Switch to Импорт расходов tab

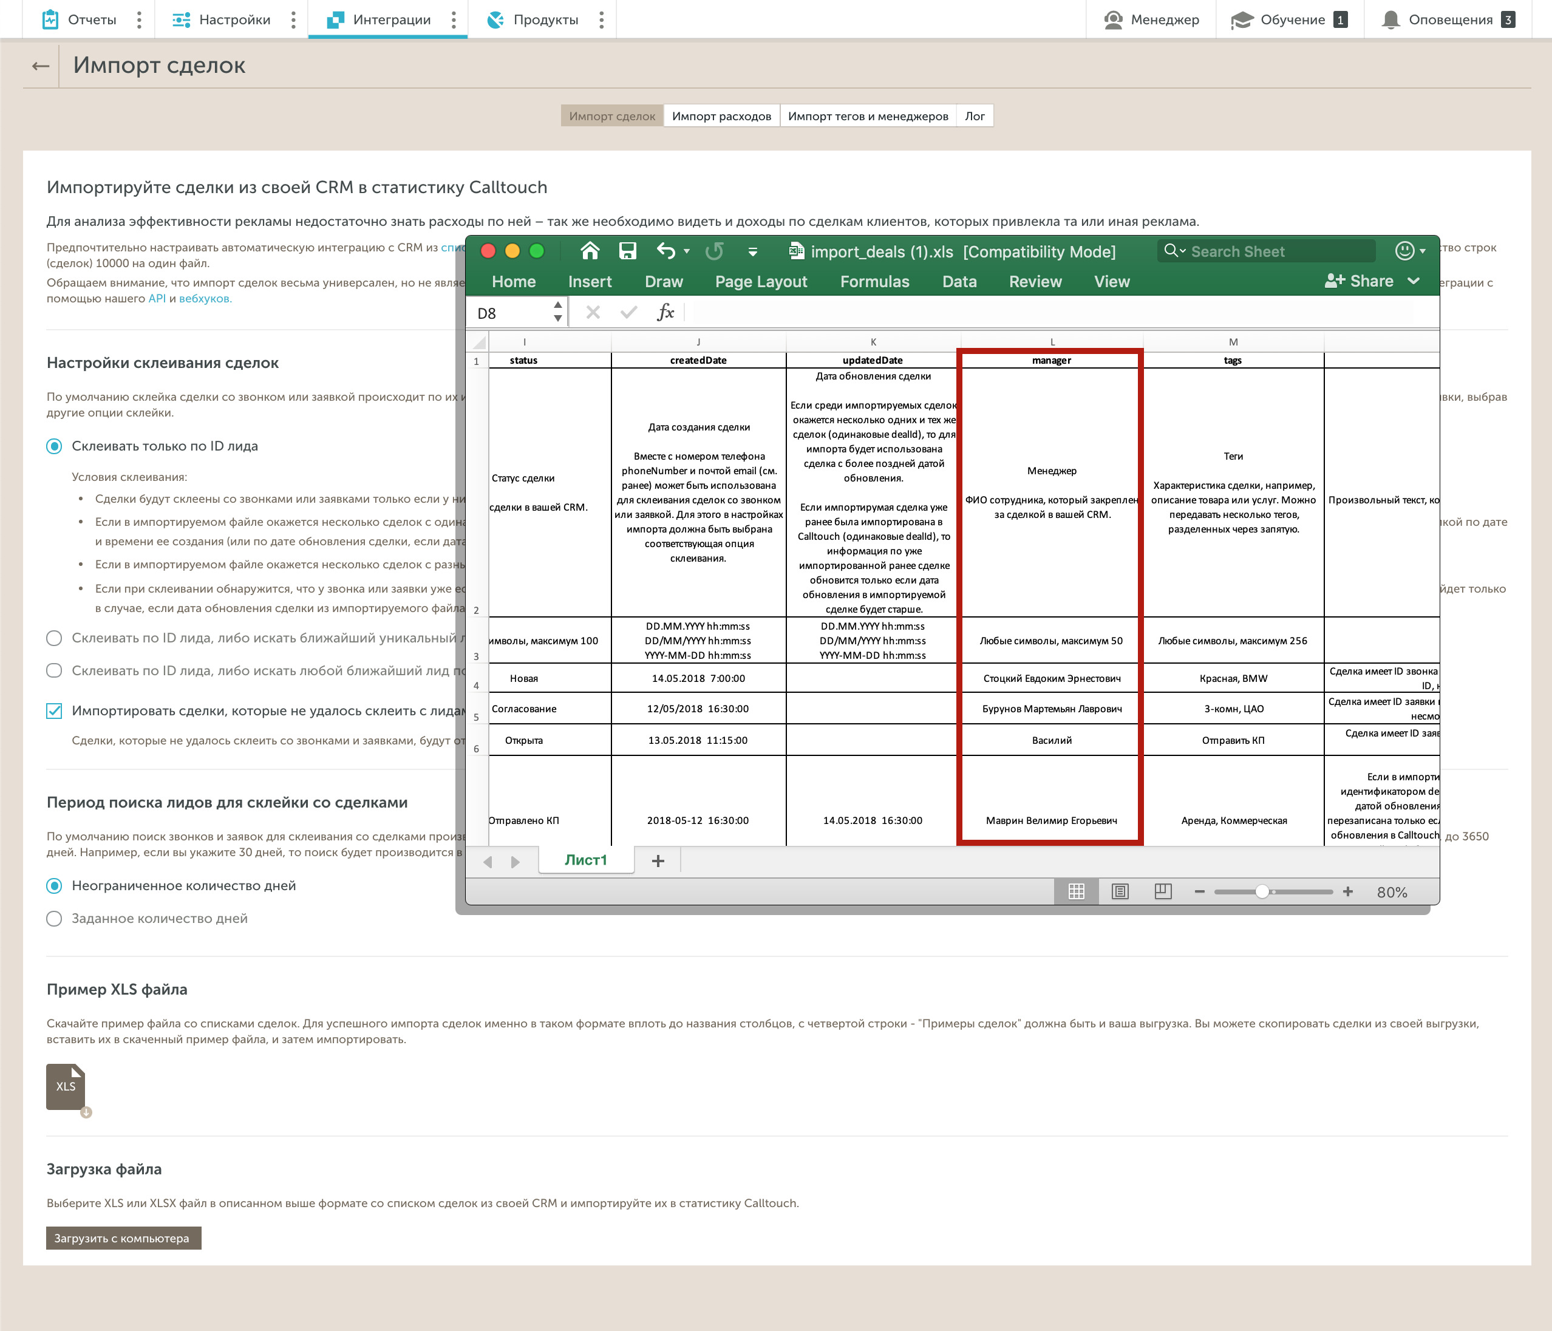pyautogui.click(x=721, y=116)
